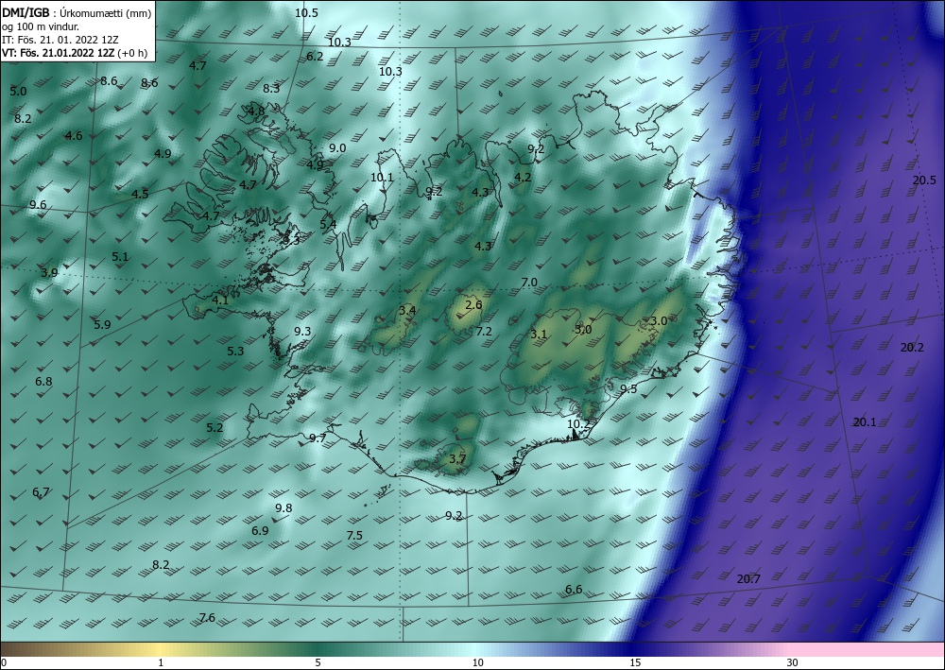945x670 pixels.
Task: Click the 0 tick on the color scale
Action: coord(4,663)
